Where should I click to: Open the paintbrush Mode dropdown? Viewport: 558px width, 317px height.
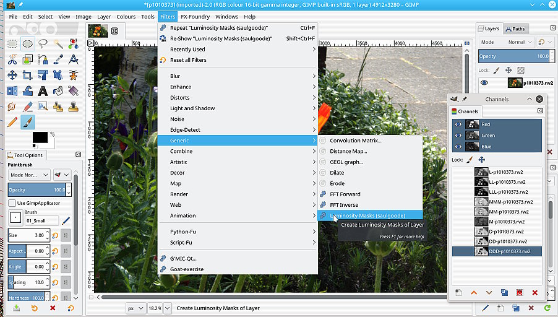[x=29, y=175]
